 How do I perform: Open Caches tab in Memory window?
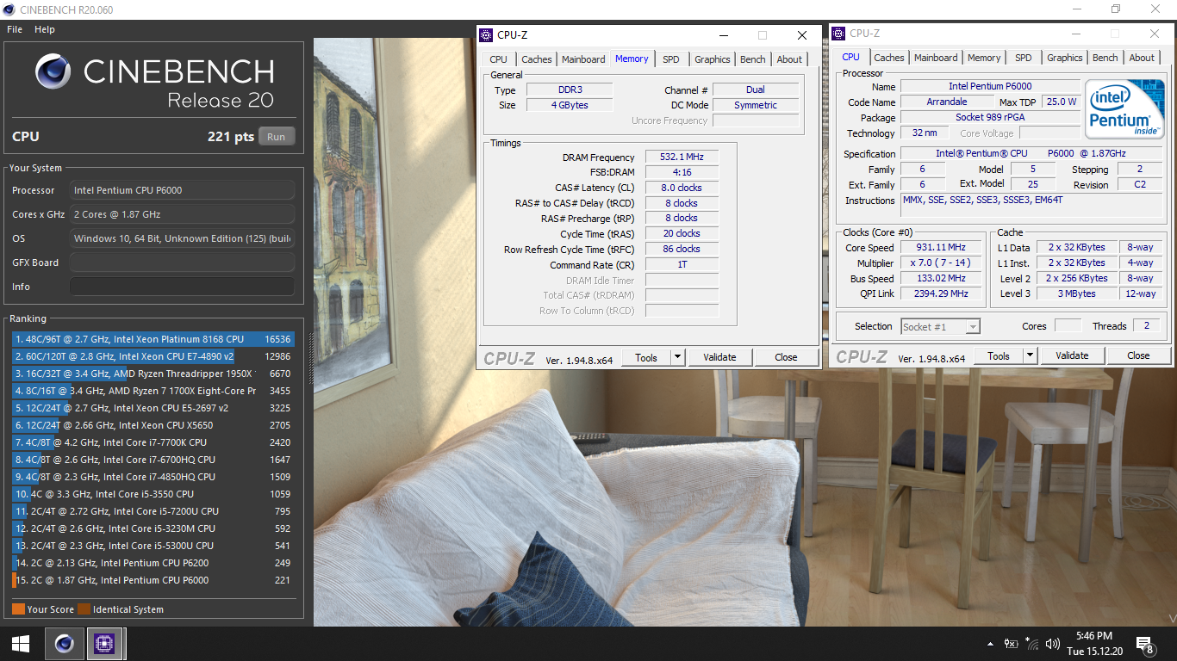pos(536,59)
